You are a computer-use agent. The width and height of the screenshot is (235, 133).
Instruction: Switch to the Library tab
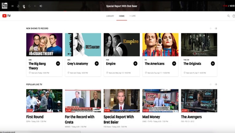[110, 16]
